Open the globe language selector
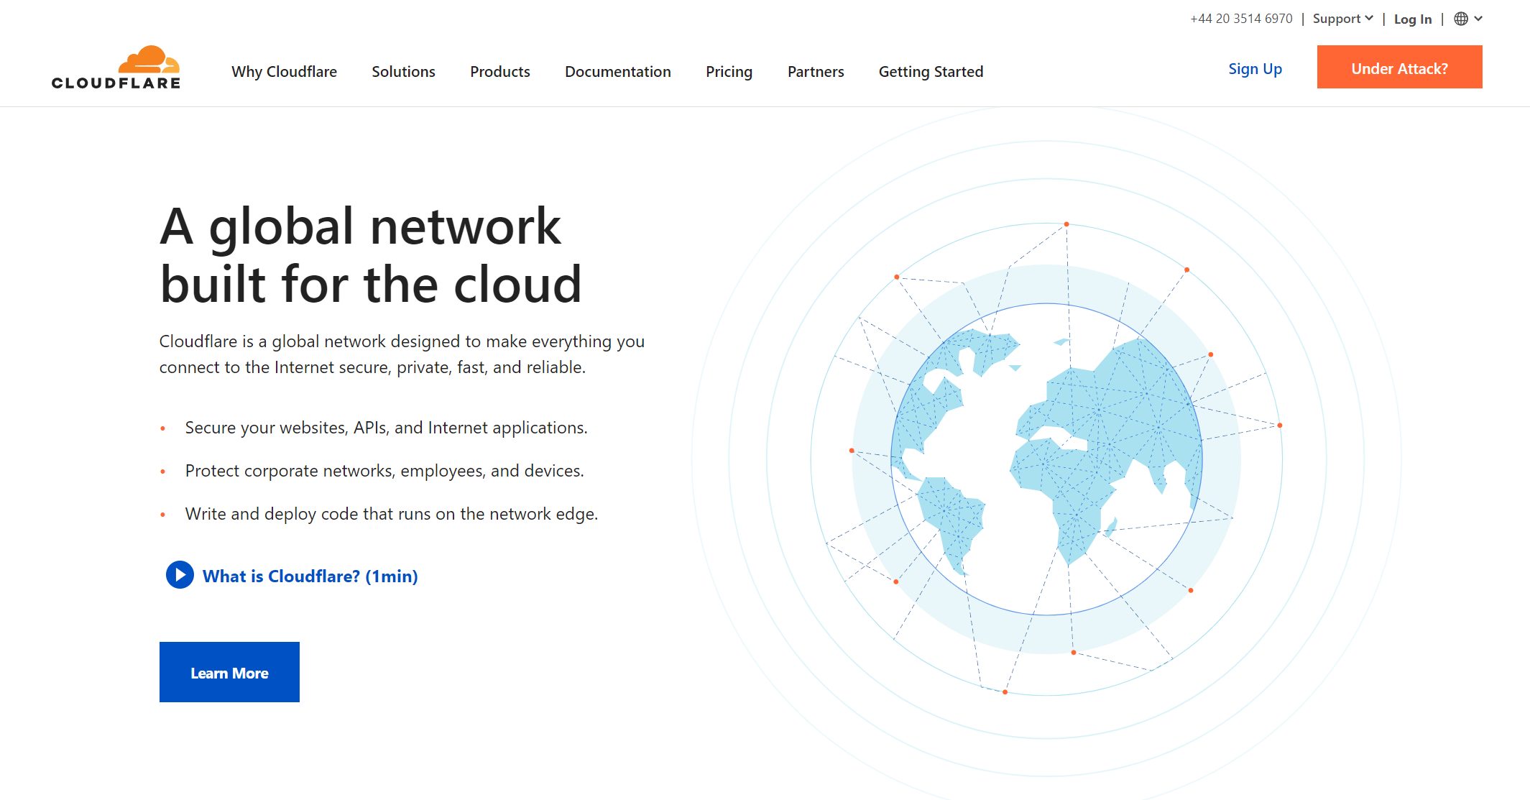This screenshot has height=800, width=1530. click(1461, 19)
